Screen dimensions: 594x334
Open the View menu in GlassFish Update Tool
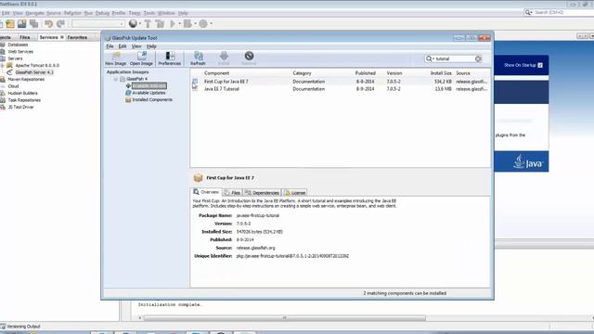(136, 46)
